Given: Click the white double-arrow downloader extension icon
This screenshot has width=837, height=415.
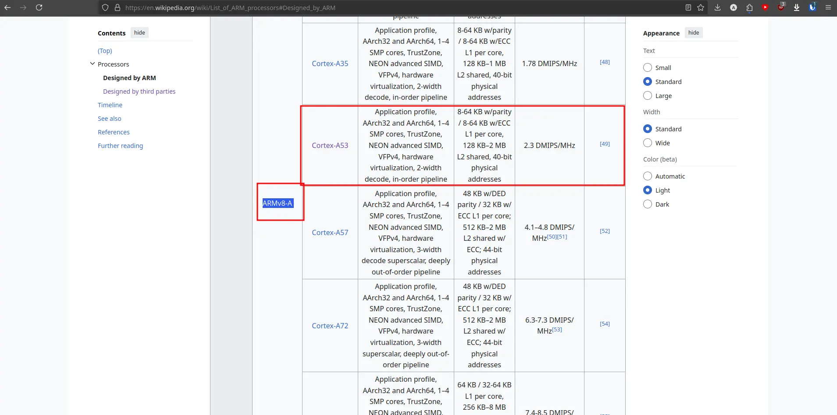Looking at the screenshot, I should (797, 7).
